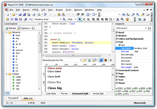Click the Save floppy disk icon
157x109 pixels.
[20, 14]
